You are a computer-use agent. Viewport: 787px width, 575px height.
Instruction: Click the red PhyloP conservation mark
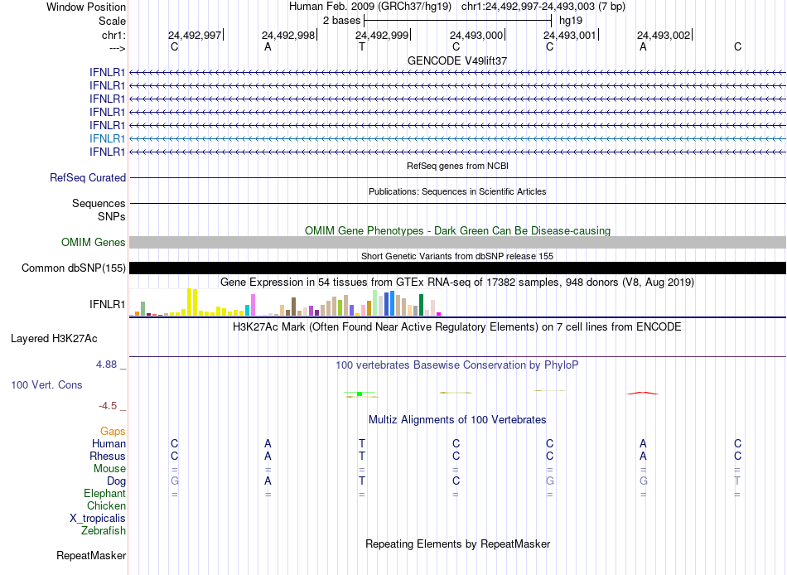[x=643, y=394]
